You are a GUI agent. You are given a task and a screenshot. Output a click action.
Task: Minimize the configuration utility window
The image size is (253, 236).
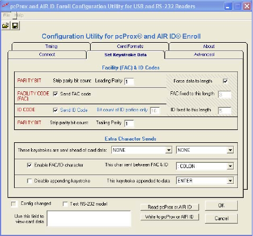click(228, 6)
